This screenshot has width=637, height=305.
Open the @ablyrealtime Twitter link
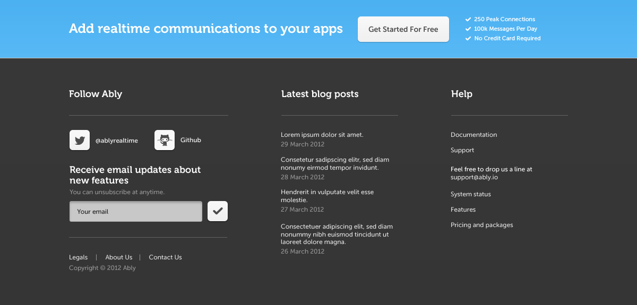117,141
